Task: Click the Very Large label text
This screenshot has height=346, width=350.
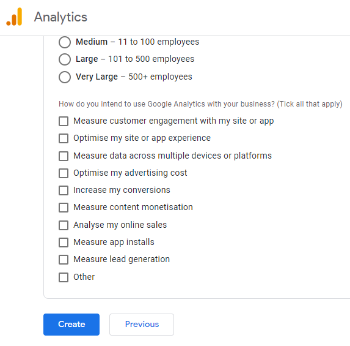Action: coord(97,77)
